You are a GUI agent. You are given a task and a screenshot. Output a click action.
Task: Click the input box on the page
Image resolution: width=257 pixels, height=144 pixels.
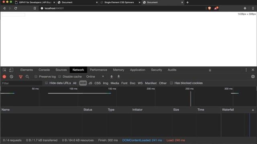[13, 14]
